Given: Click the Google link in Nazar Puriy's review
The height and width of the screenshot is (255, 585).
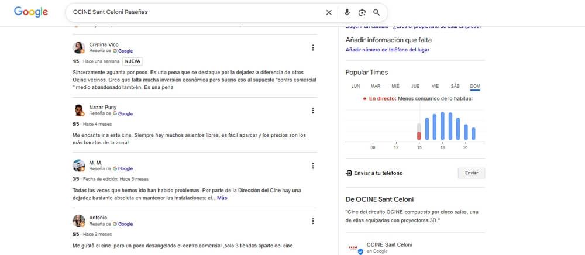Looking at the screenshot, I should (x=123, y=113).
